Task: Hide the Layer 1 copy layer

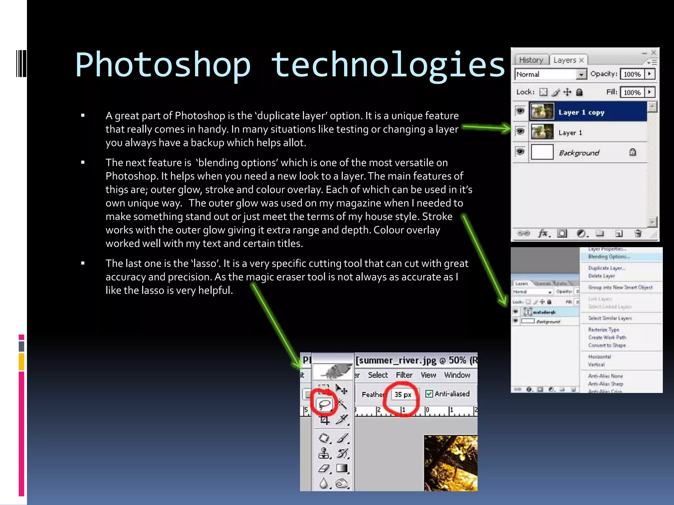Action: click(x=520, y=111)
